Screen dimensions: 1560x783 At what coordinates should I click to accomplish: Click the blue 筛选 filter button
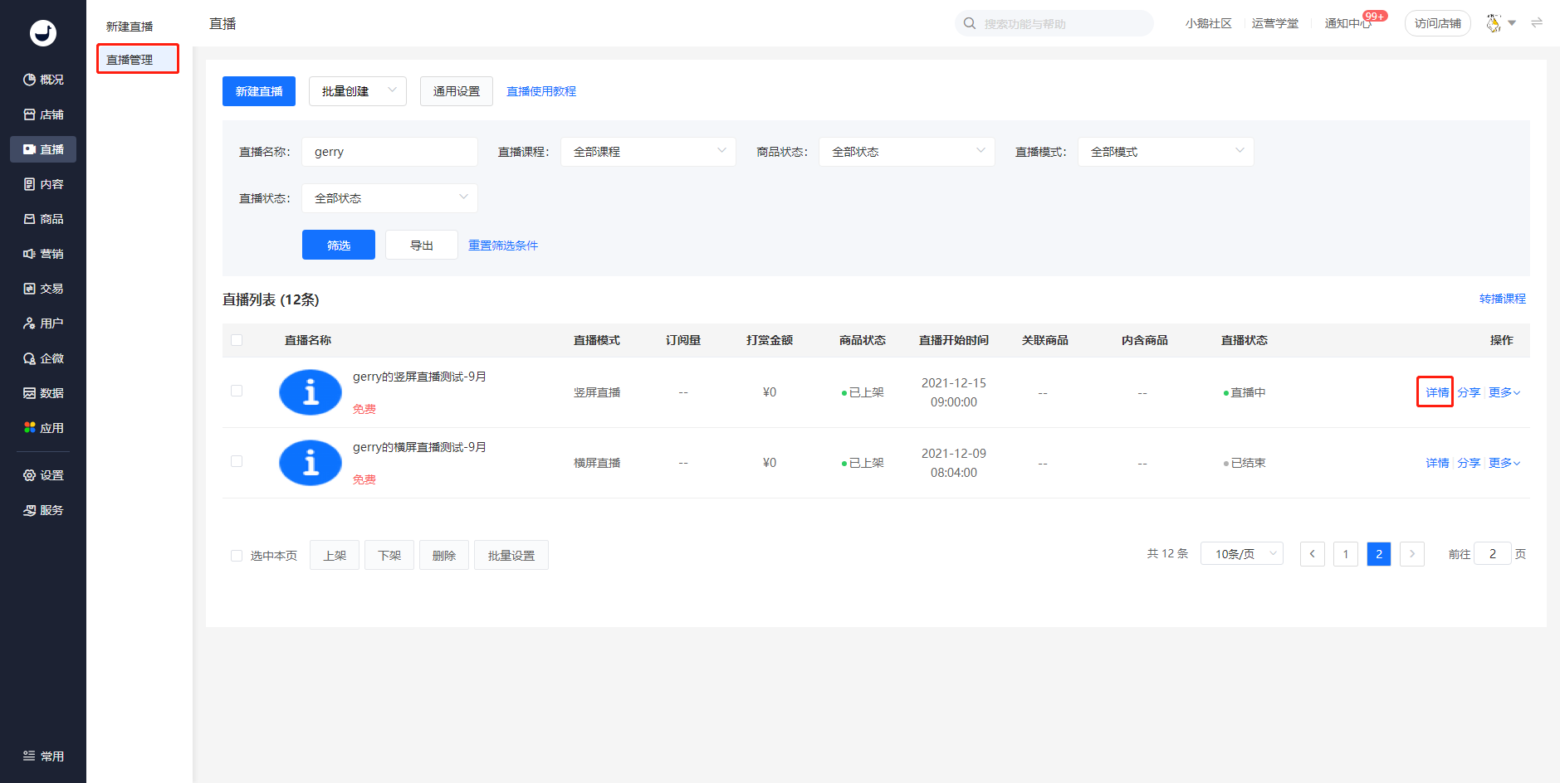(339, 245)
